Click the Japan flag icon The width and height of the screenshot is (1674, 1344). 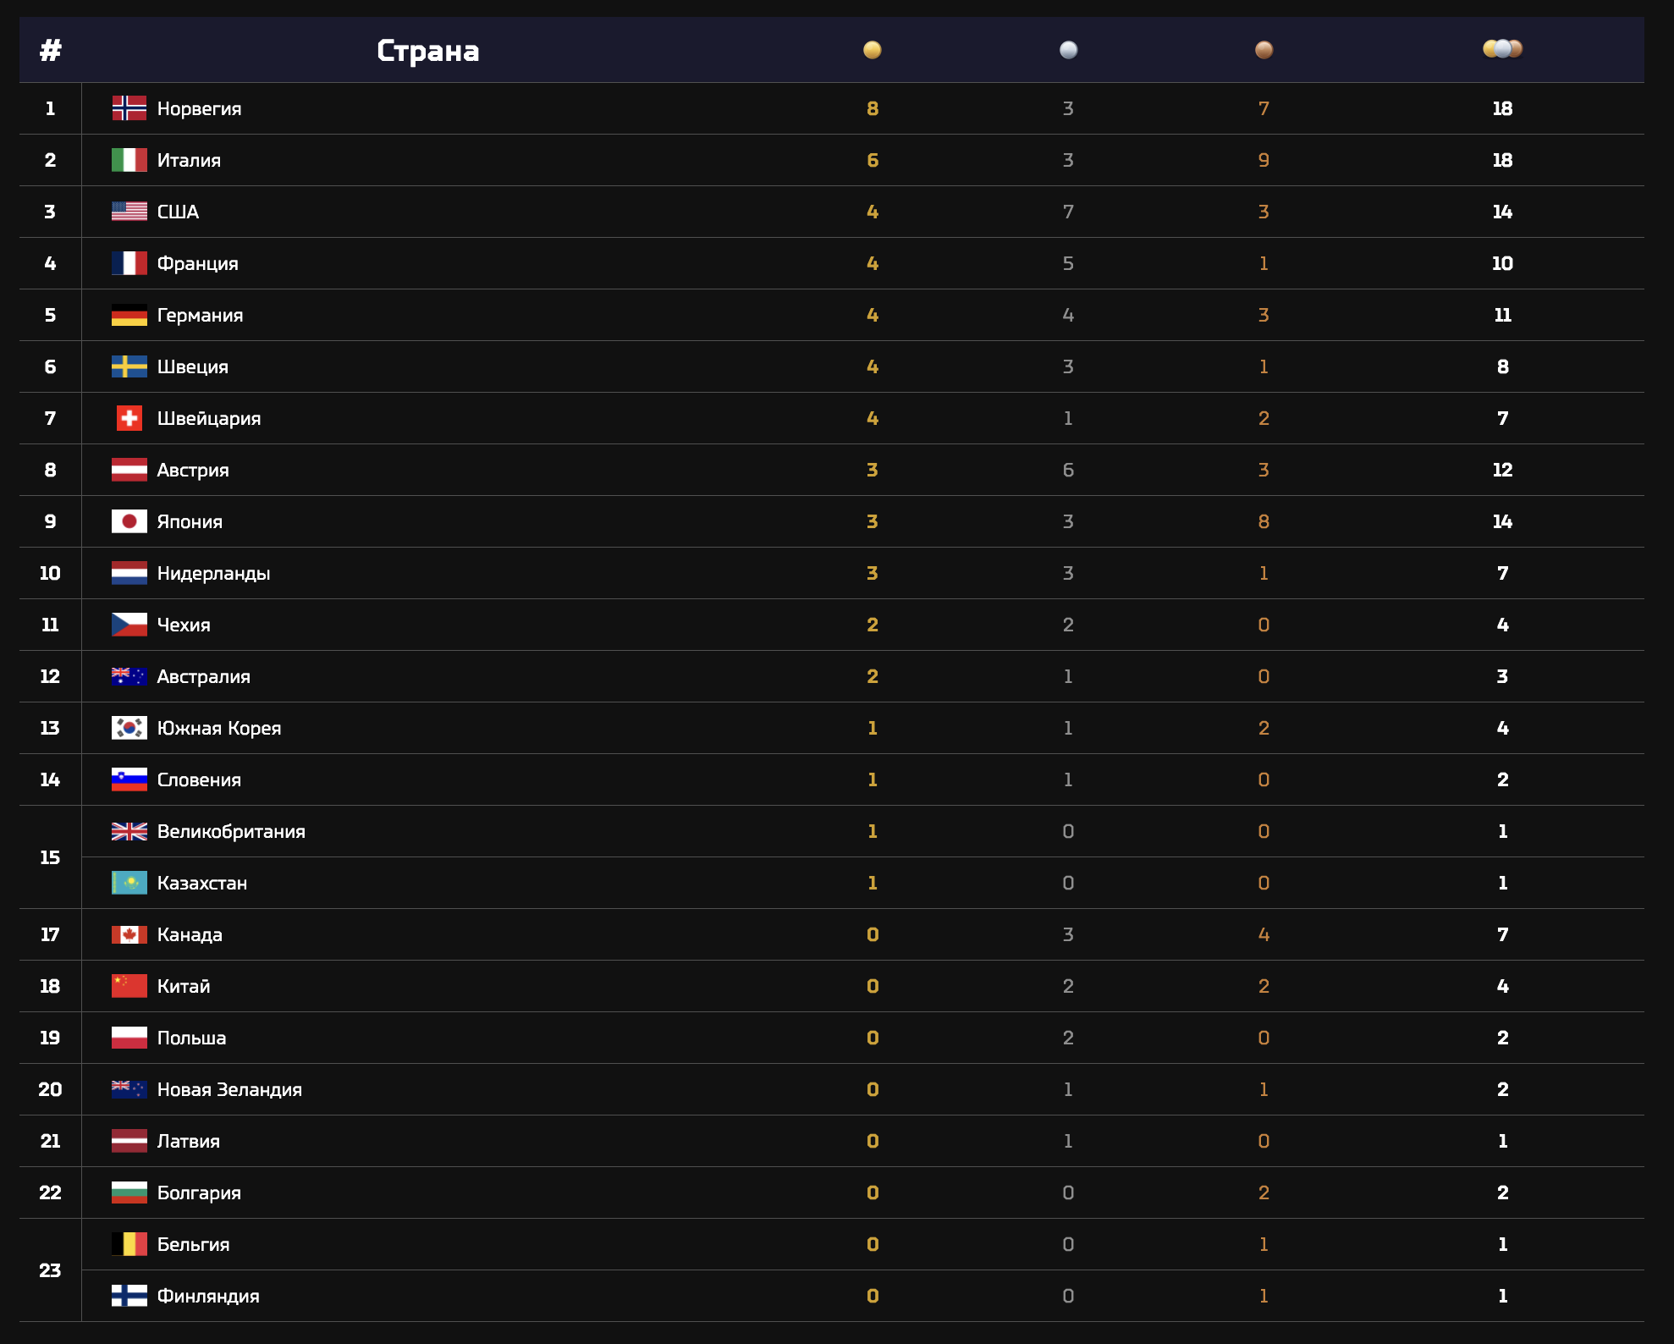[129, 521]
